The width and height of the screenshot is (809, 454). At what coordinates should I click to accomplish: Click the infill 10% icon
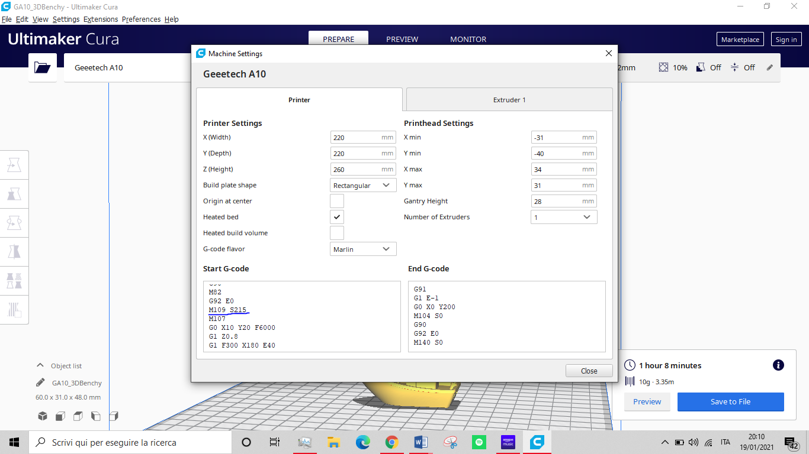click(x=664, y=67)
